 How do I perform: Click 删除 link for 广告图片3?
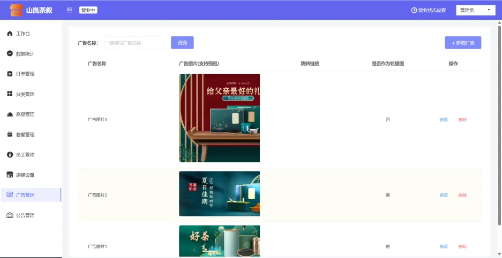pos(462,120)
